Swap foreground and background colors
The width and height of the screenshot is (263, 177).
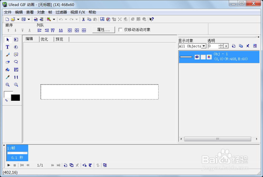point(6,100)
